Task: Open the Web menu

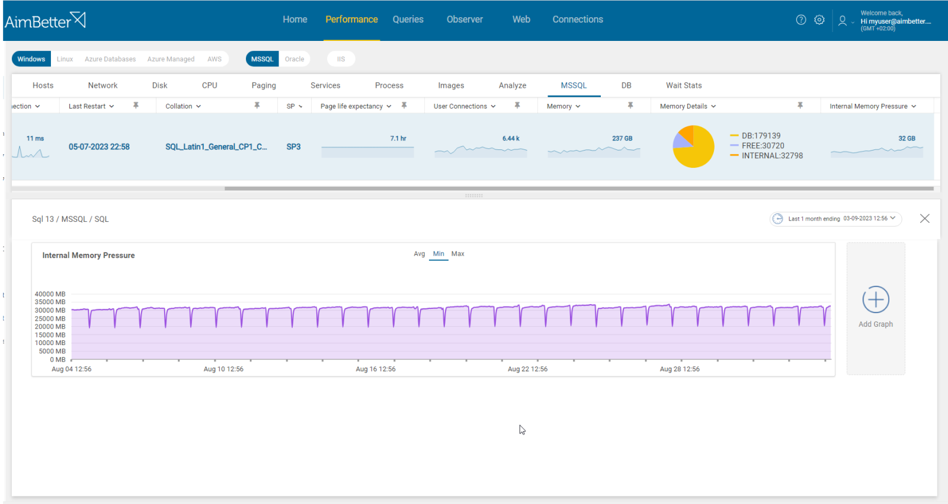Action: click(521, 20)
